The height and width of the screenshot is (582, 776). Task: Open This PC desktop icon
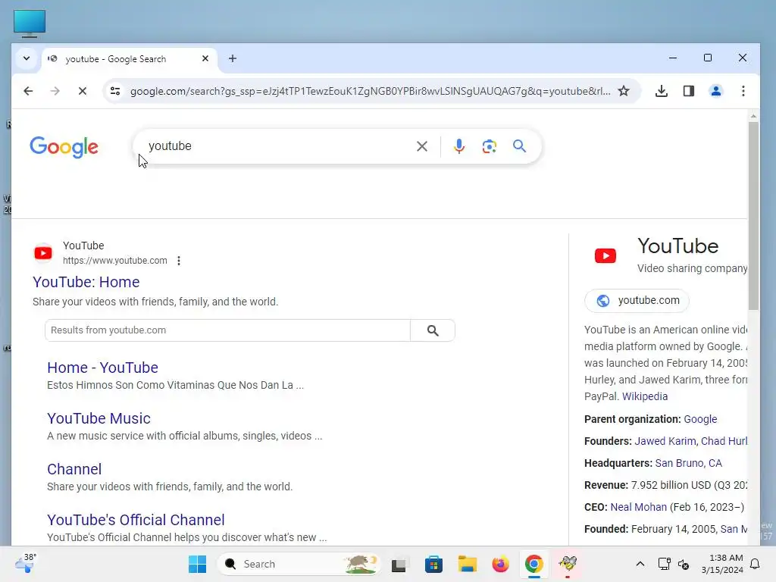(30, 23)
